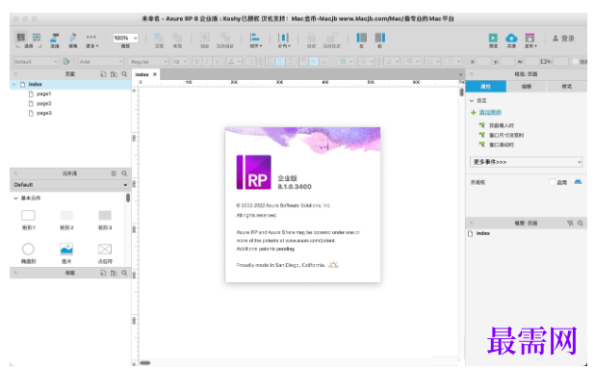Open the Regular typeface dropdown
595x371 pixels.
pos(147,62)
